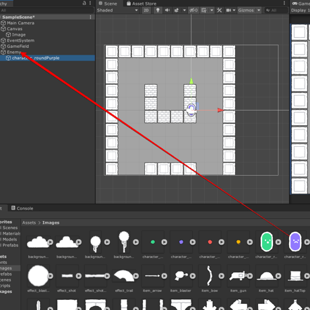Click the Scene view search field
This screenshot has height=310, width=310.
(276, 10)
